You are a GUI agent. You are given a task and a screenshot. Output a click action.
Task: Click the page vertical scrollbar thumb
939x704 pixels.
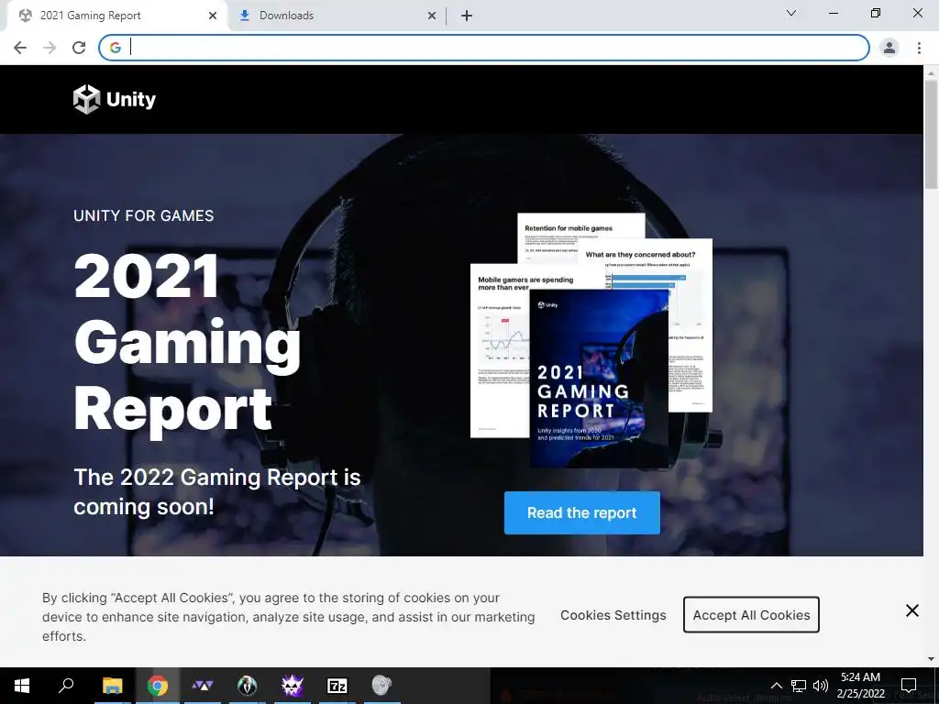(x=931, y=135)
